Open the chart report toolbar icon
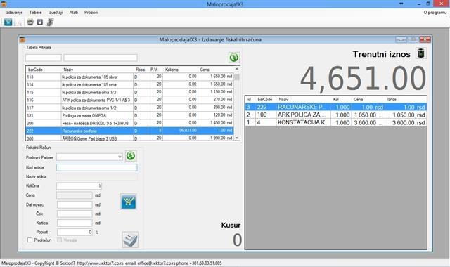Screen dimensions: 450x267 click(x=19, y=22)
